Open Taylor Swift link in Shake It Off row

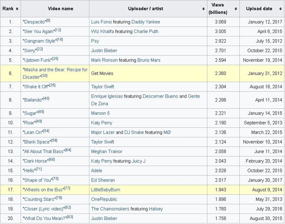click(x=102, y=87)
